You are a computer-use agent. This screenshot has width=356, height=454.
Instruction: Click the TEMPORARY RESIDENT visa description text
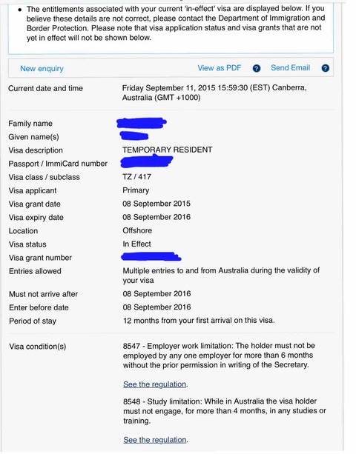[168, 150]
